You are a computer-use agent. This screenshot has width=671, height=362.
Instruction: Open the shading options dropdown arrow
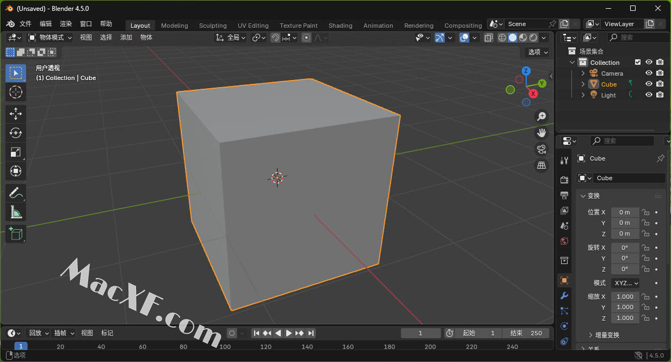point(545,38)
